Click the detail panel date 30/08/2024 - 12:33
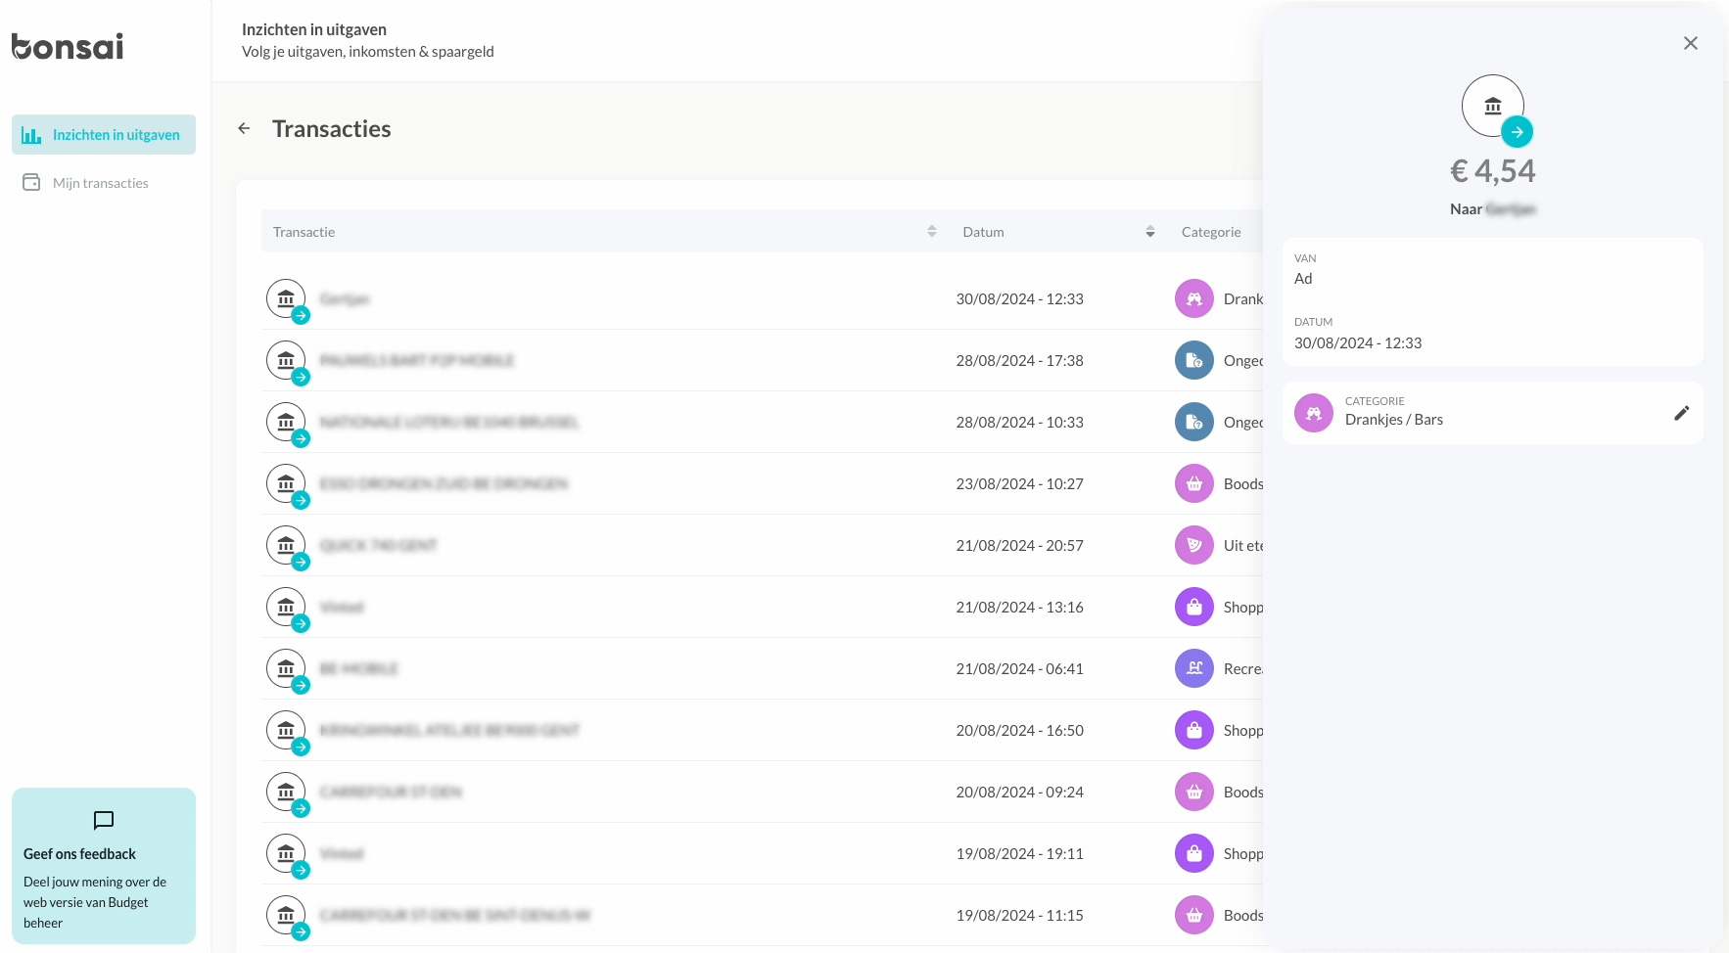 1357,343
